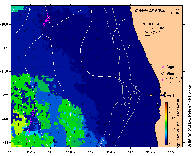Select the 200m depth contour legend label
This screenshot has width=194, height=156.
tap(175, 9)
